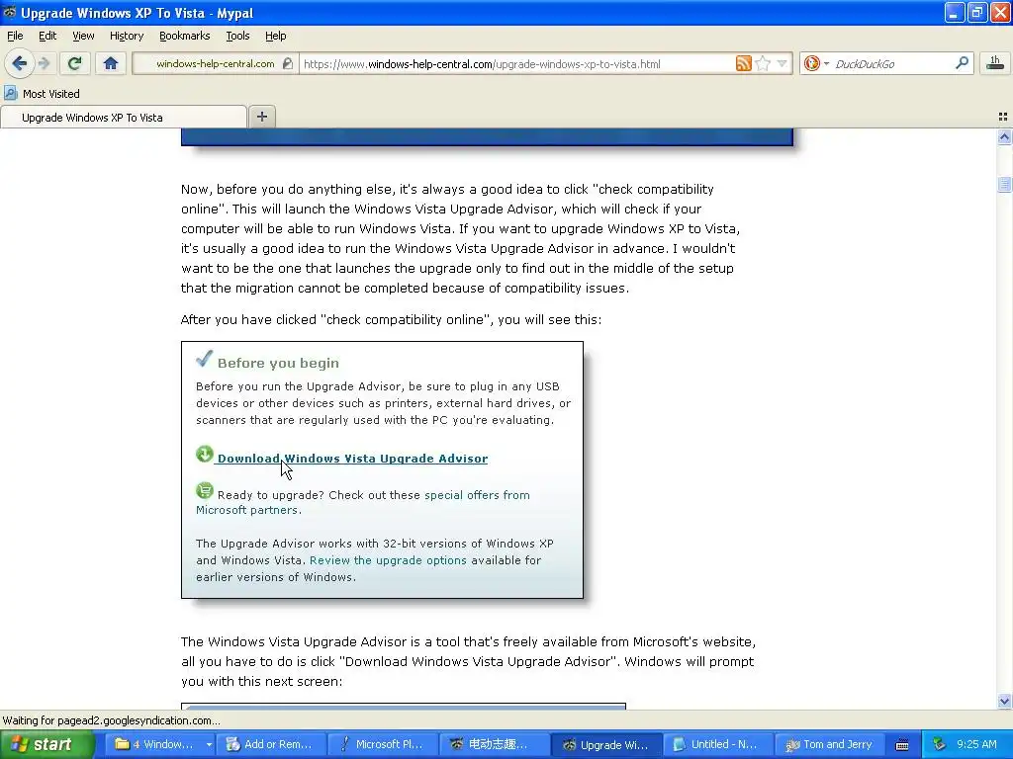Click the Before you begin heading

tap(278, 363)
